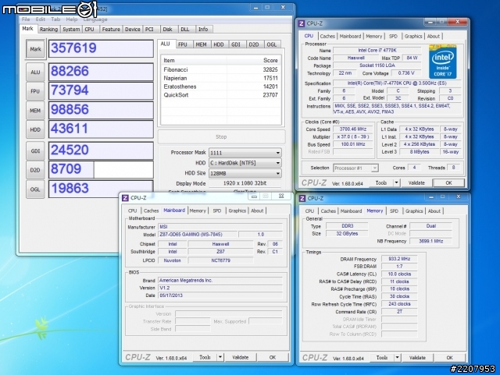Click the total Mark score field 357619
The image size is (500, 375).
(101, 48)
